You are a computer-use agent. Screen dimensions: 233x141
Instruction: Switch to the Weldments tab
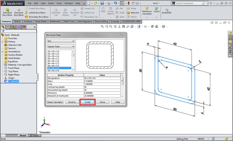pos(55,22)
